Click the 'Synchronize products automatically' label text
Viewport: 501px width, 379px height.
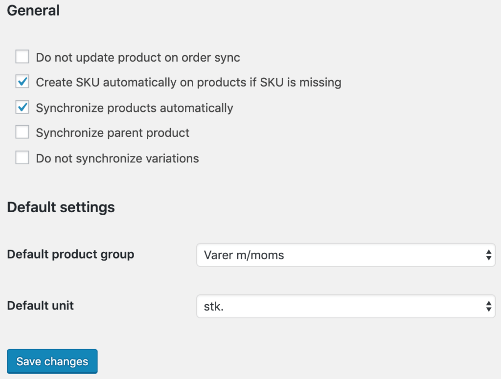click(x=135, y=108)
